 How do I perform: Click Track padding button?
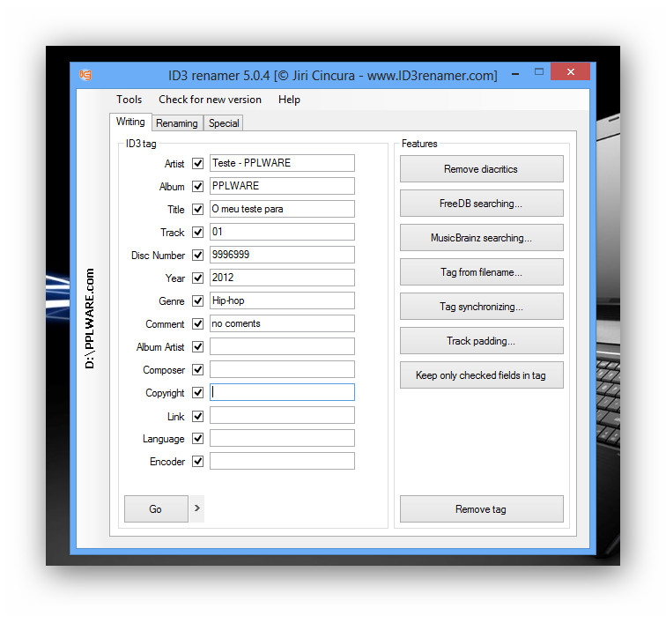click(482, 341)
